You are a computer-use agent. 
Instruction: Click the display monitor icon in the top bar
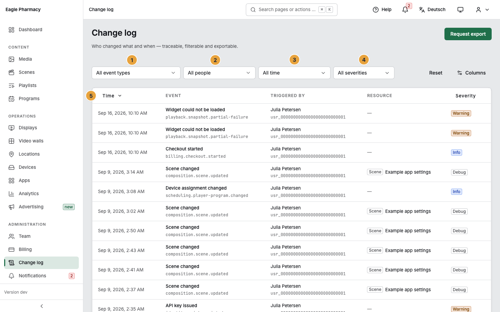460,10
